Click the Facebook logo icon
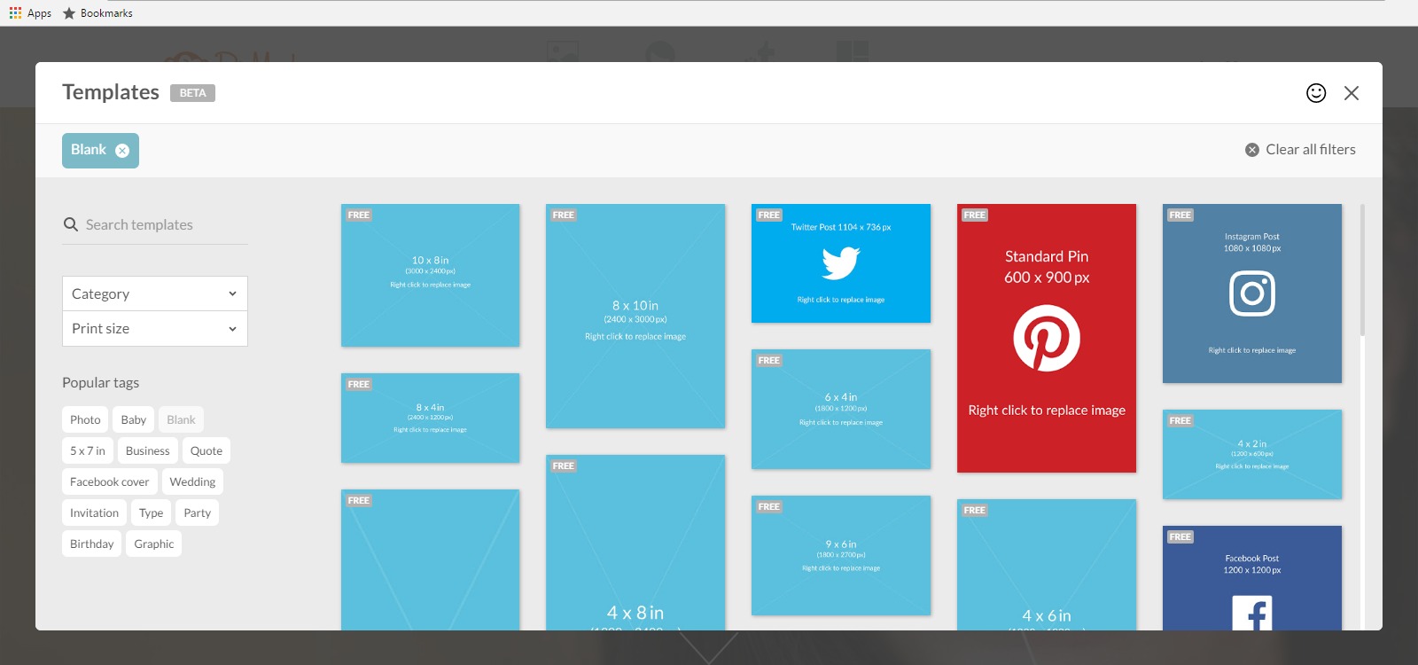The height and width of the screenshot is (665, 1418). [x=1252, y=613]
